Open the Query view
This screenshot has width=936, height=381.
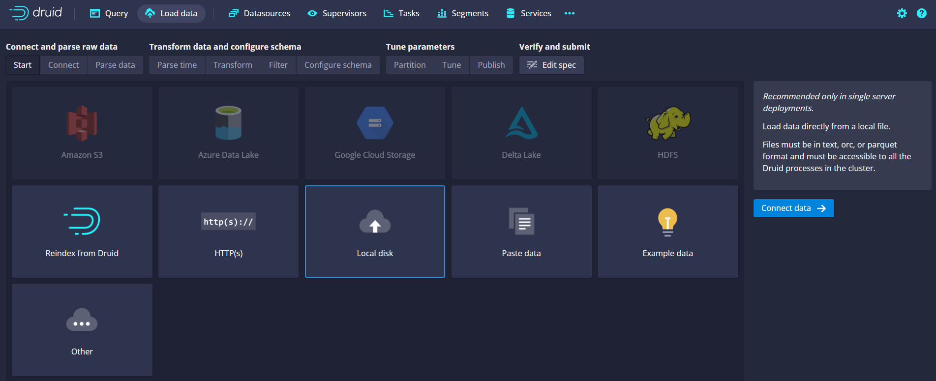pyautogui.click(x=109, y=13)
